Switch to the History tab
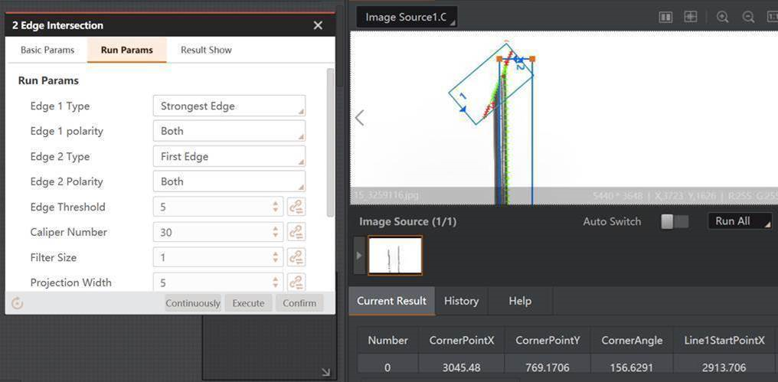778x382 pixels. click(461, 301)
